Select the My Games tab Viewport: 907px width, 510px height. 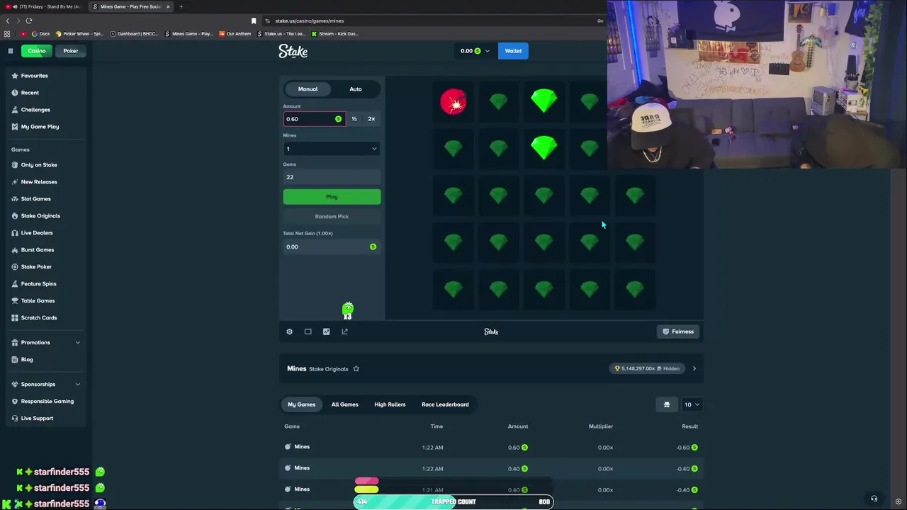point(301,404)
